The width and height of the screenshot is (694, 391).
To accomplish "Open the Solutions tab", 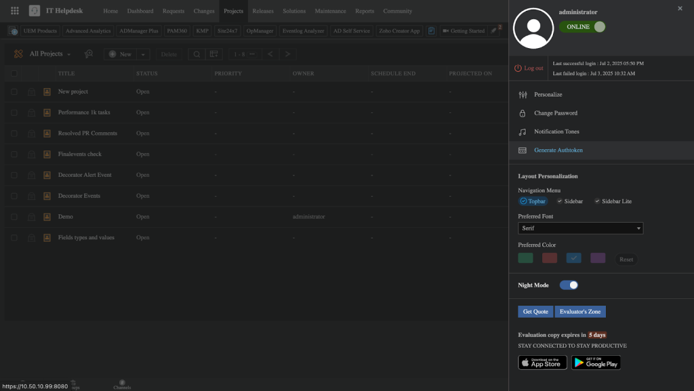I will (294, 11).
